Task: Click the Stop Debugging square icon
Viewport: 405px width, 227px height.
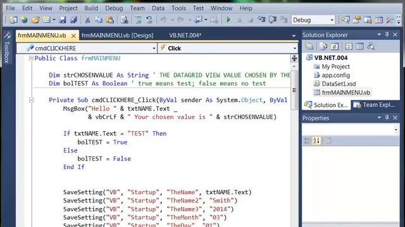Action: [x=251, y=20]
